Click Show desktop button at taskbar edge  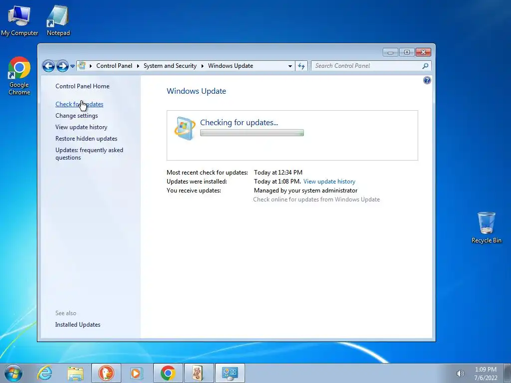click(x=507, y=373)
